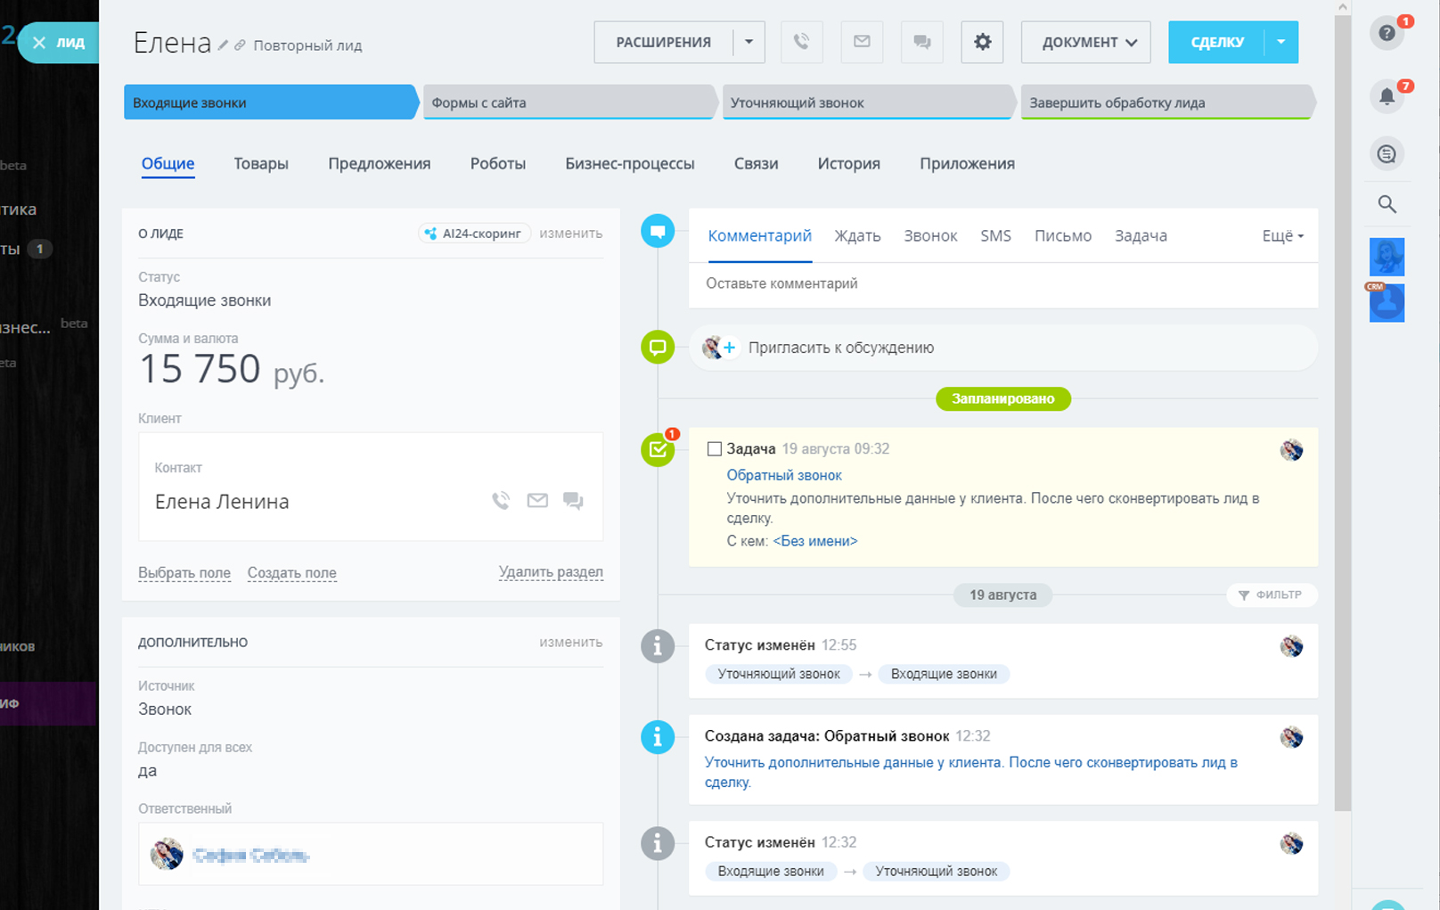Viewport: 1440px width, 910px height.
Task: Switch to the Товары tab
Action: [x=261, y=164]
